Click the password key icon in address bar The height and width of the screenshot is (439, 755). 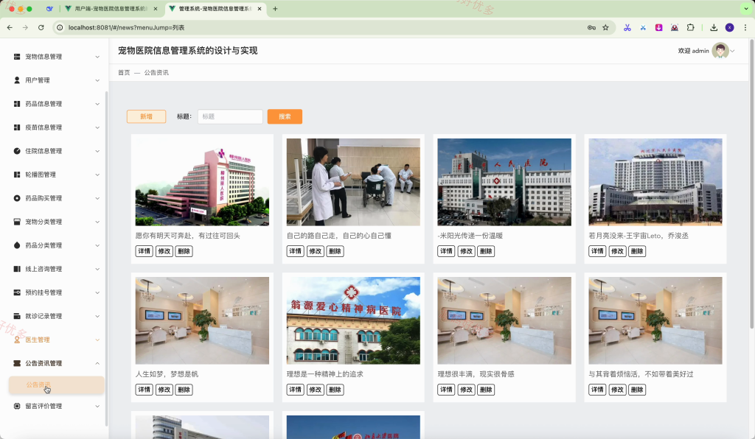pos(591,27)
